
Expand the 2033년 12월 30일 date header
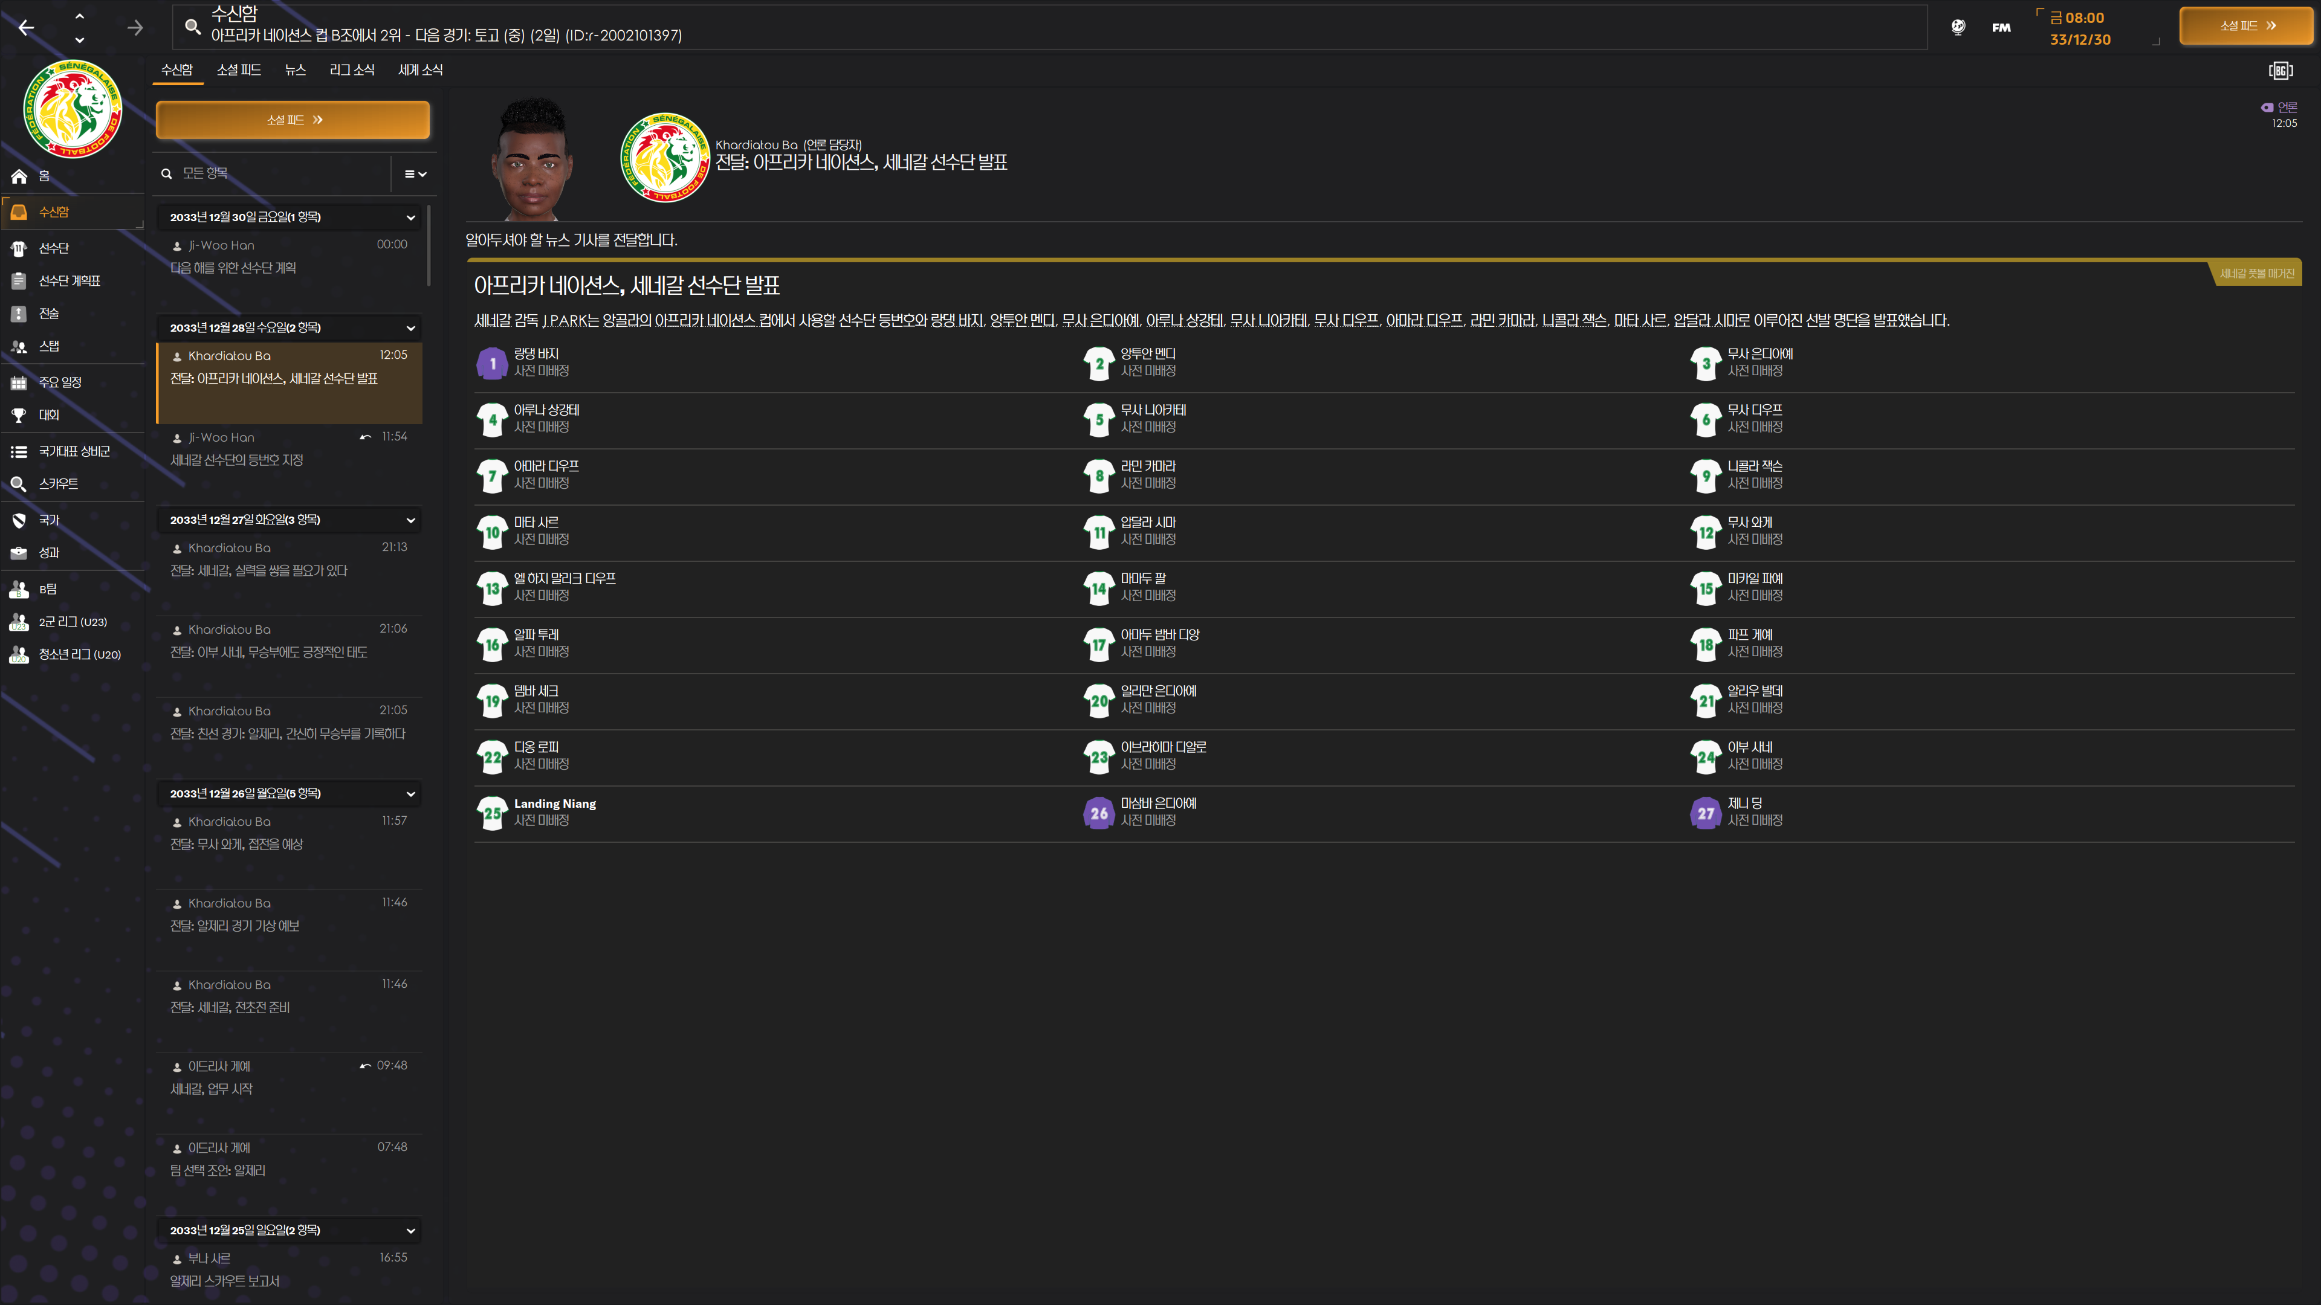(x=411, y=217)
